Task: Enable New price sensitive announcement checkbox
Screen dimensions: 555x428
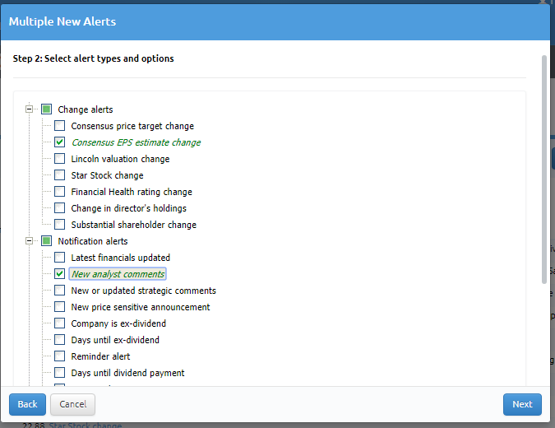Action: coord(59,306)
